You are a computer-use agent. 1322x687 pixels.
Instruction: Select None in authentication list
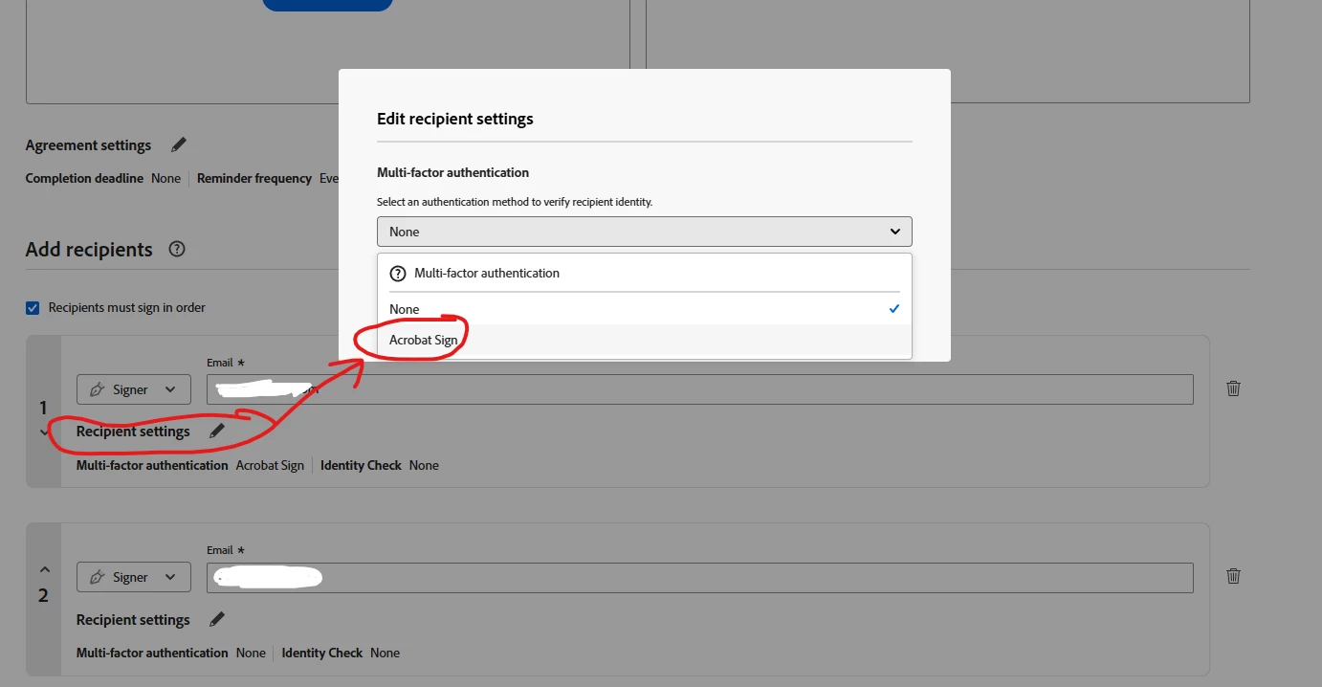pos(645,309)
